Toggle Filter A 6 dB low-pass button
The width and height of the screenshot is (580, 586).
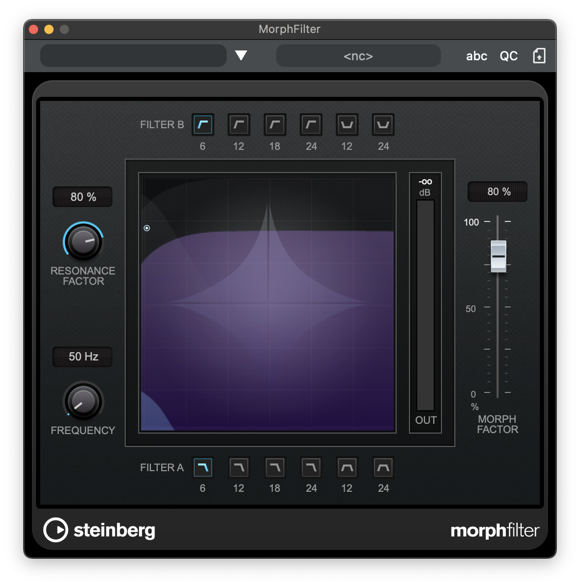[x=203, y=468]
